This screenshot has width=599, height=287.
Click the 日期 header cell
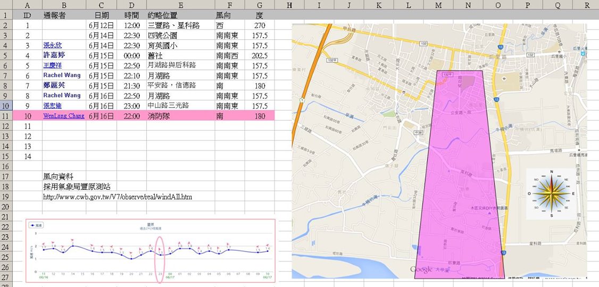[x=101, y=15]
